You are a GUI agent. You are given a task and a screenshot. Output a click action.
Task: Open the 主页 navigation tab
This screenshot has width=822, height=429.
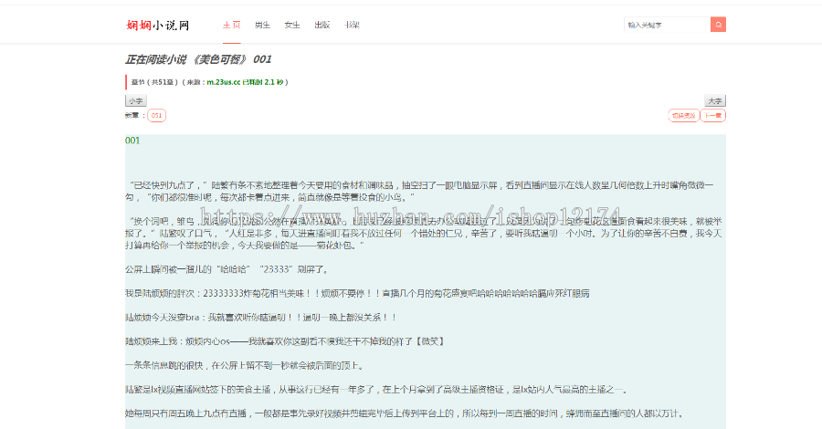[232, 25]
